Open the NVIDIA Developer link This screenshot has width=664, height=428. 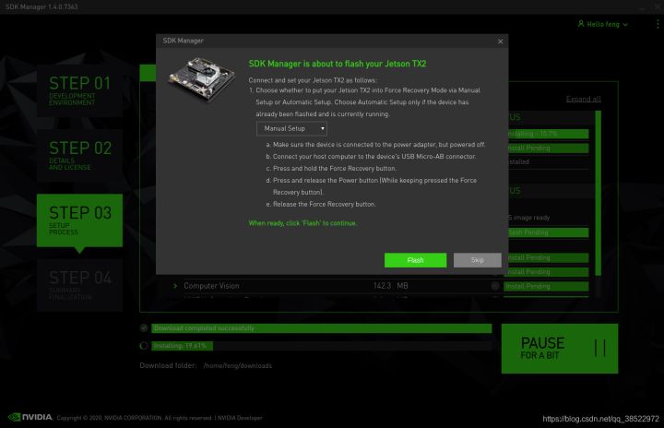[240, 418]
